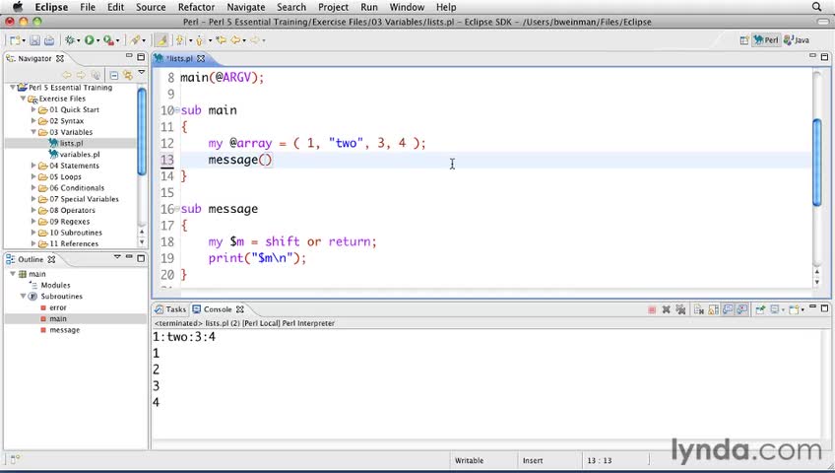Click the Open Console icon
Image resolution: width=835 pixels, height=473 pixels.
tap(794, 309)
